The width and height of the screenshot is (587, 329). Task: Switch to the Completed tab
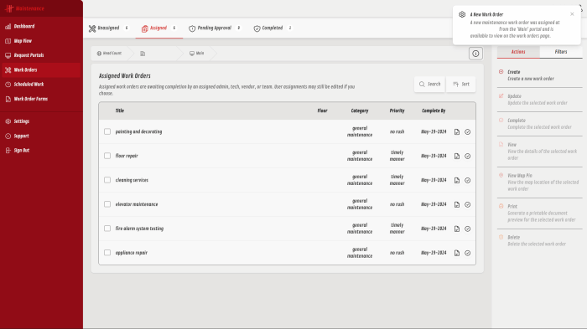(273, 28)
